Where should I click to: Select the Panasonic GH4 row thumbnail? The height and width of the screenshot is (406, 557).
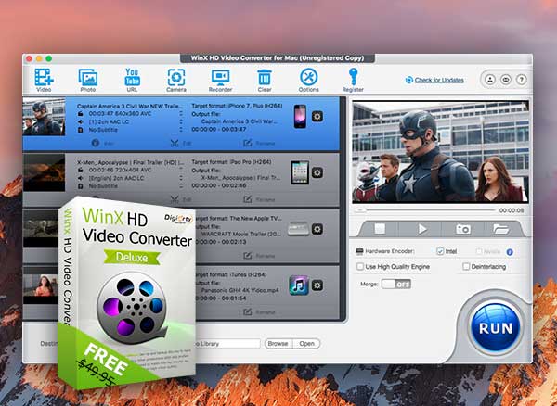[x=41, y=285]
